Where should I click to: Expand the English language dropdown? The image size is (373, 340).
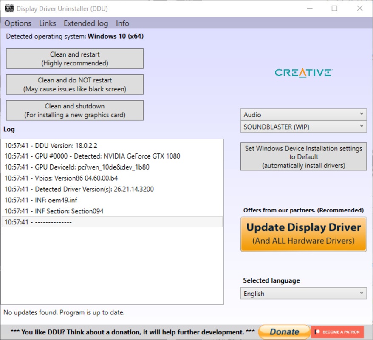pyautogui.click(x=303, y=294)
